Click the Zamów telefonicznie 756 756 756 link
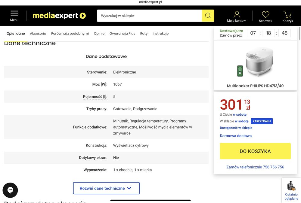The height and width of the screenshot is (203, 301). (x=255, y=167)
